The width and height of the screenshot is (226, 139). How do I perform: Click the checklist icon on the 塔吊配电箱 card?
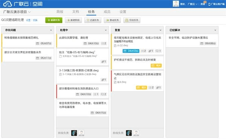pos(142,51)
